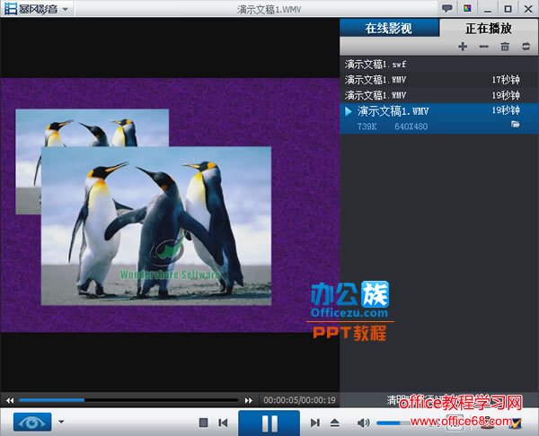Rewind using the fast-backward button
Screen dimensions: 539x436
10,400
